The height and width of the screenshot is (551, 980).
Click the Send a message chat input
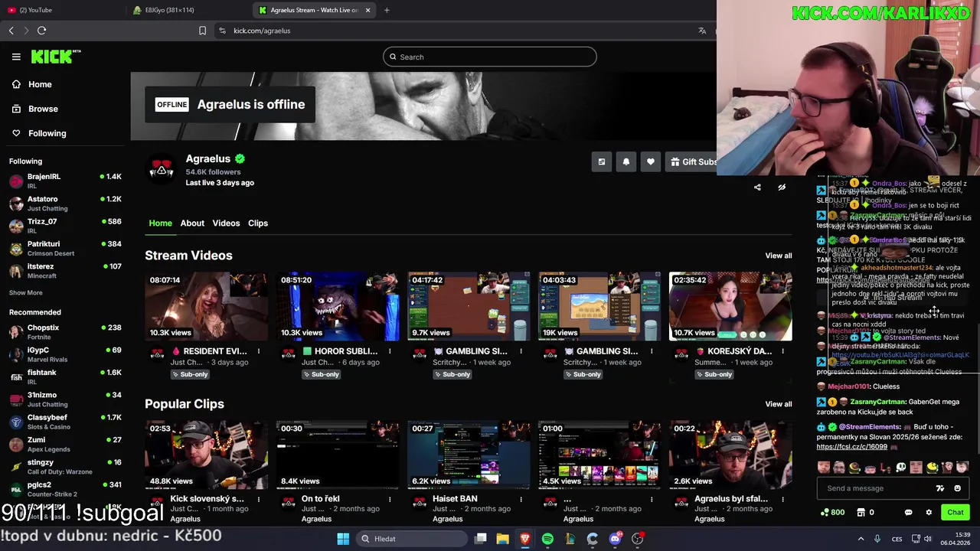(873, 488)
